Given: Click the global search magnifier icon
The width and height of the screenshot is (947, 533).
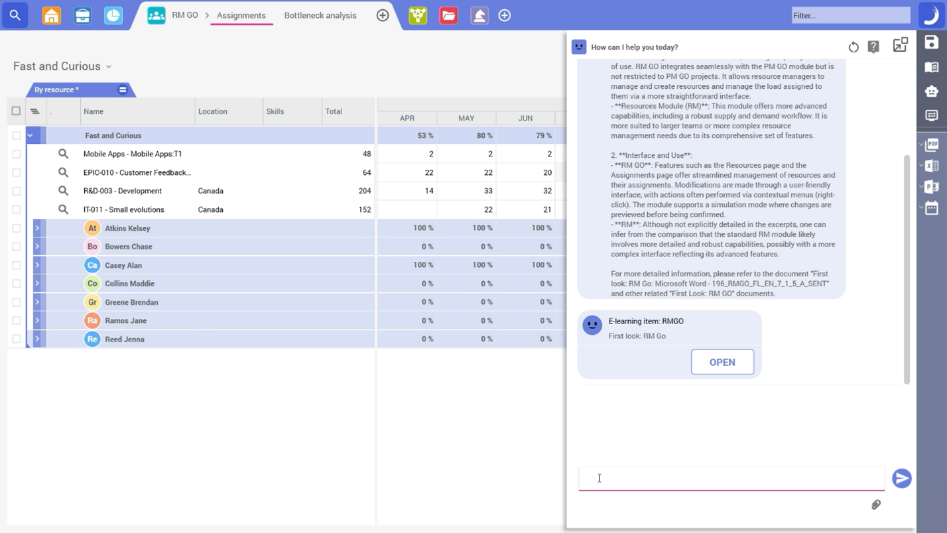Looking at the screenshot, I should click(x=15, y=15).
